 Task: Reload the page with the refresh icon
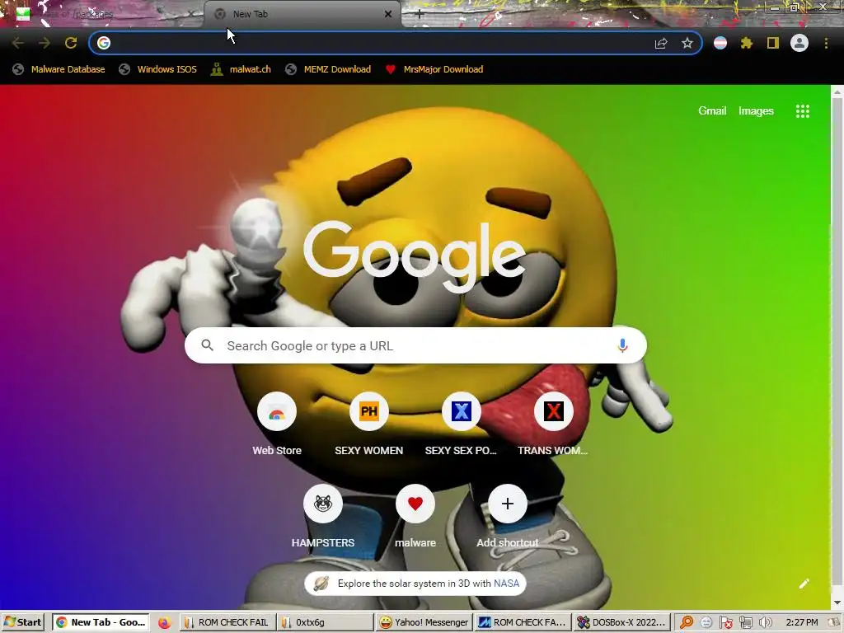point(71,43)
